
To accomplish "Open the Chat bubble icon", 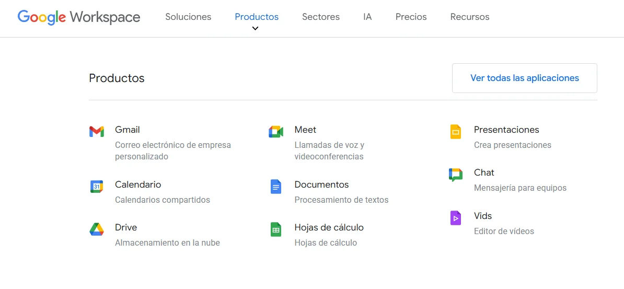I will [x=455, y=175].
